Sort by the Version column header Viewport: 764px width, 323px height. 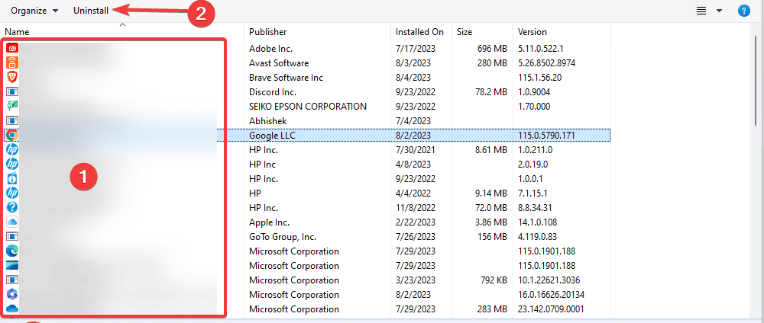[532, 32]
